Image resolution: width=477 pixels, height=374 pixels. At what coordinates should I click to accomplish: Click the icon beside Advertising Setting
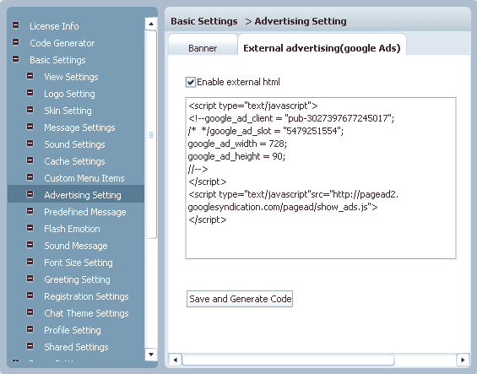click(30, 194)
